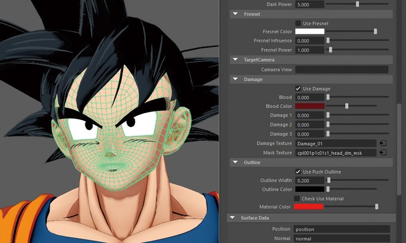Click the Blood Color slider handle

coord(347,106)
